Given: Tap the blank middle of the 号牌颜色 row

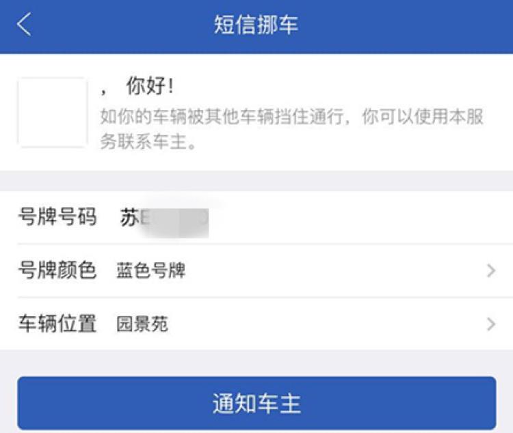Looking at the screenshot, I should point(334,270).
